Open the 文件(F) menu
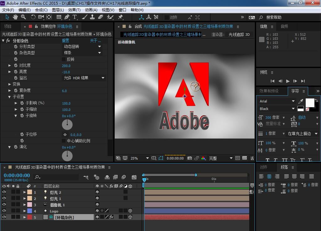Screen dimensions: 321x231 click(x=8, y=10)
